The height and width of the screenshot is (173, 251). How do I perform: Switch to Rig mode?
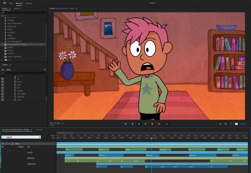[11, 3]
